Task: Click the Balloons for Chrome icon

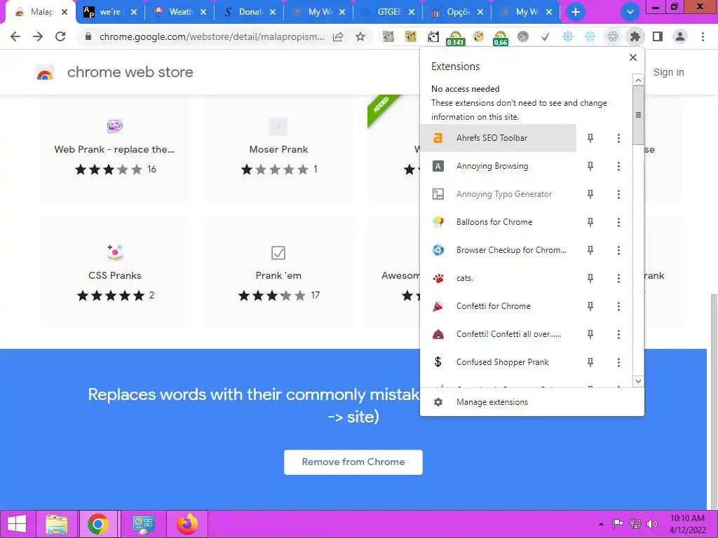Action: pyautogui.click(x=438, y=222)
